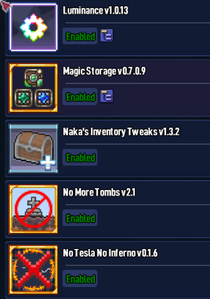Screen dimensions: 210x299
Task: Click the No Tesla No Inferno icon
Action: click(33, 270)
